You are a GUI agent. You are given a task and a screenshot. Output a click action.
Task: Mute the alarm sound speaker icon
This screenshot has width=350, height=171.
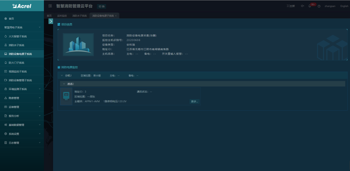(x=303, y=6)
